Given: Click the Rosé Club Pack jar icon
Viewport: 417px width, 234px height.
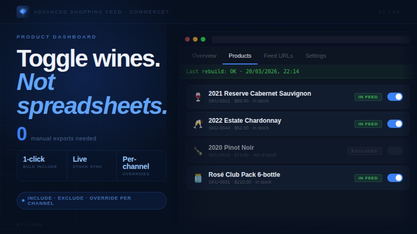Looking at the screenshot, I should 198,178.
